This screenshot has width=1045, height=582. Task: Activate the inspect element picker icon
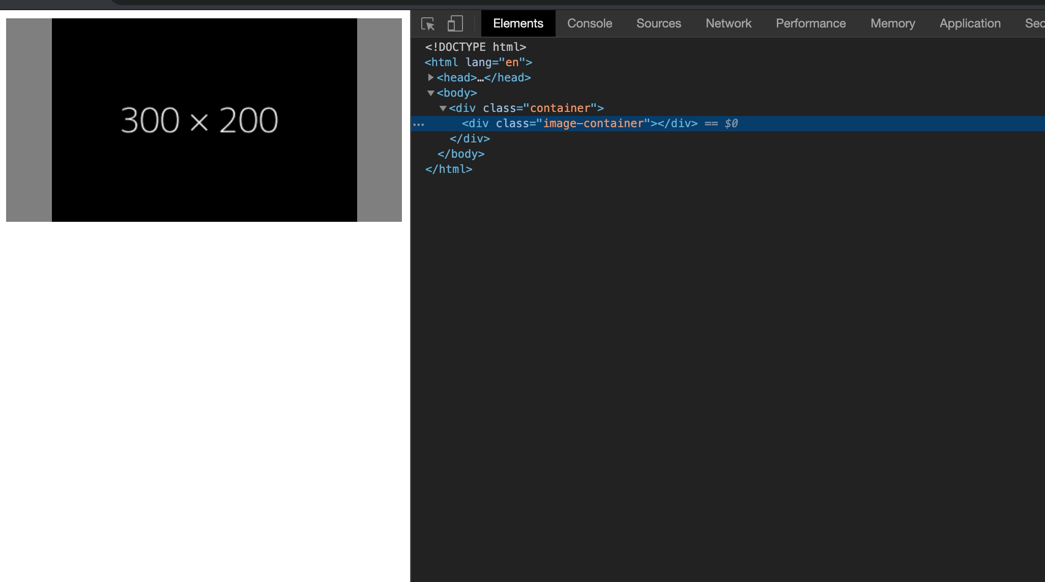428,23
